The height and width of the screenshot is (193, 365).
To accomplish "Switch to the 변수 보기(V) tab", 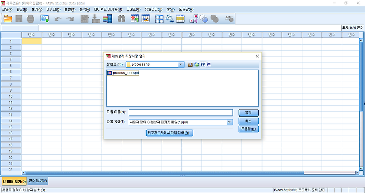I will tap(38, 181).
